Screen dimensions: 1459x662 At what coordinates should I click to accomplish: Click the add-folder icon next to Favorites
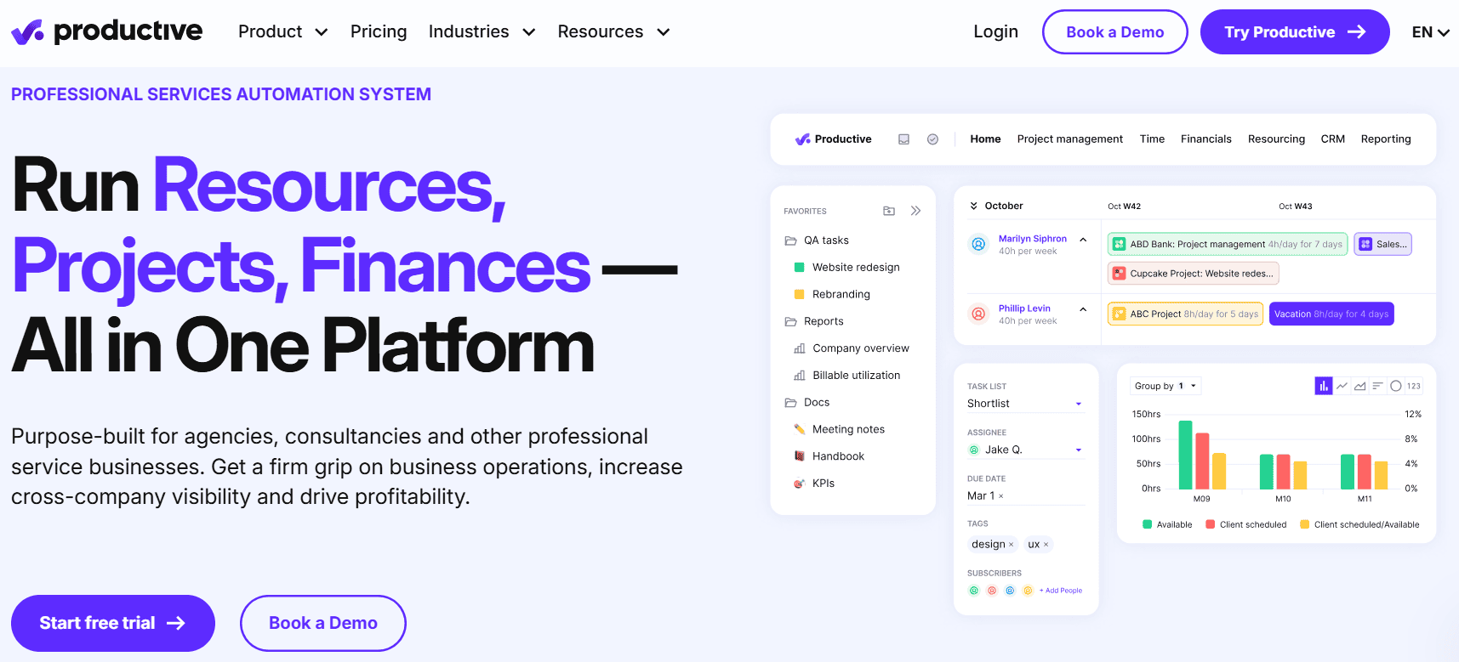pyautogui.click(x=889, y=211)
